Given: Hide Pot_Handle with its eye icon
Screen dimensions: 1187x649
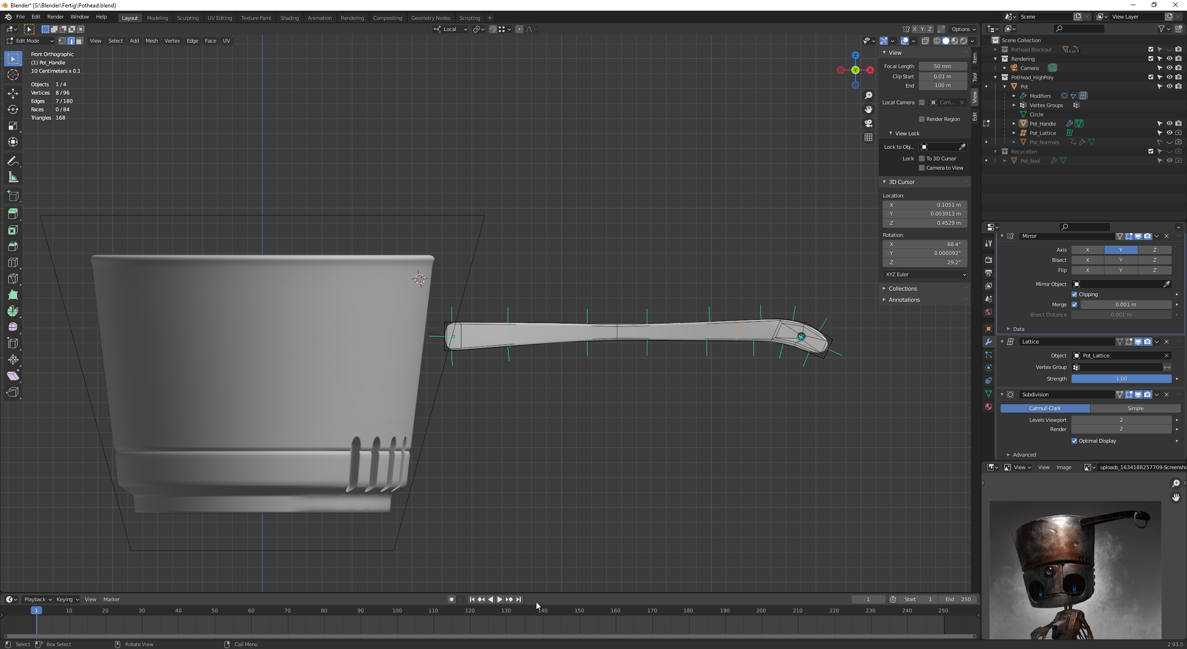Looking at the screenshot, I should (x=1169, y=123).
